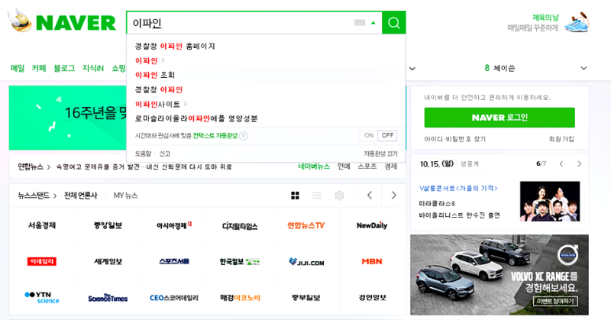Click the green search magnifier button
The height and width of the screenshot is (320, 611).
tap(393, 23)
